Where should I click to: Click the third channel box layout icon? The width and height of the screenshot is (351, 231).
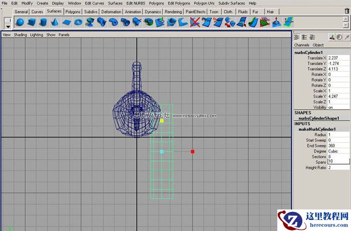(312, 37)
